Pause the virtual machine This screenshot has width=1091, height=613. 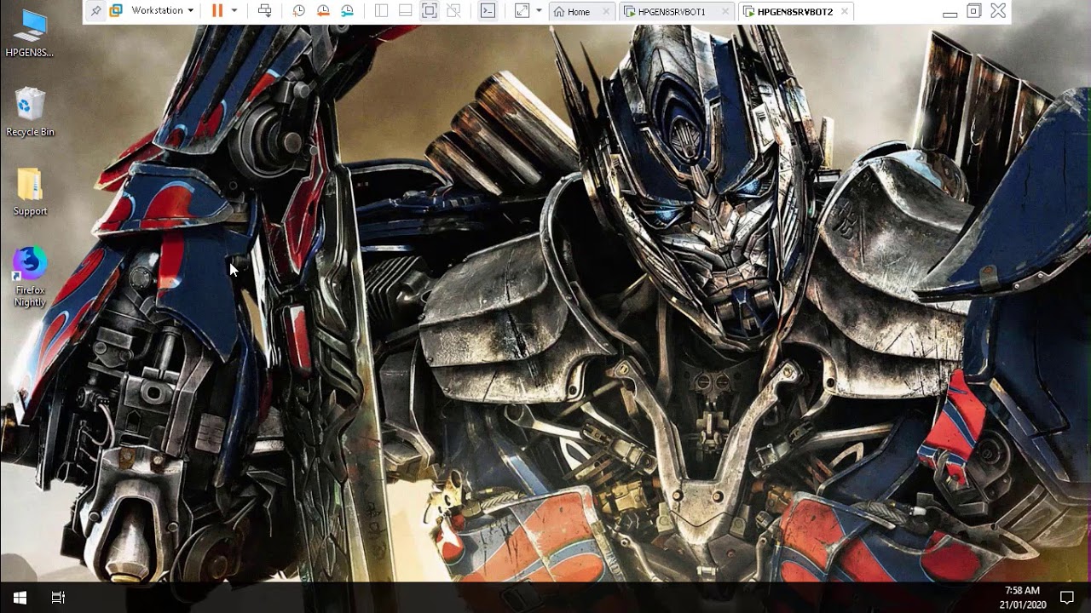pos(217,11)
